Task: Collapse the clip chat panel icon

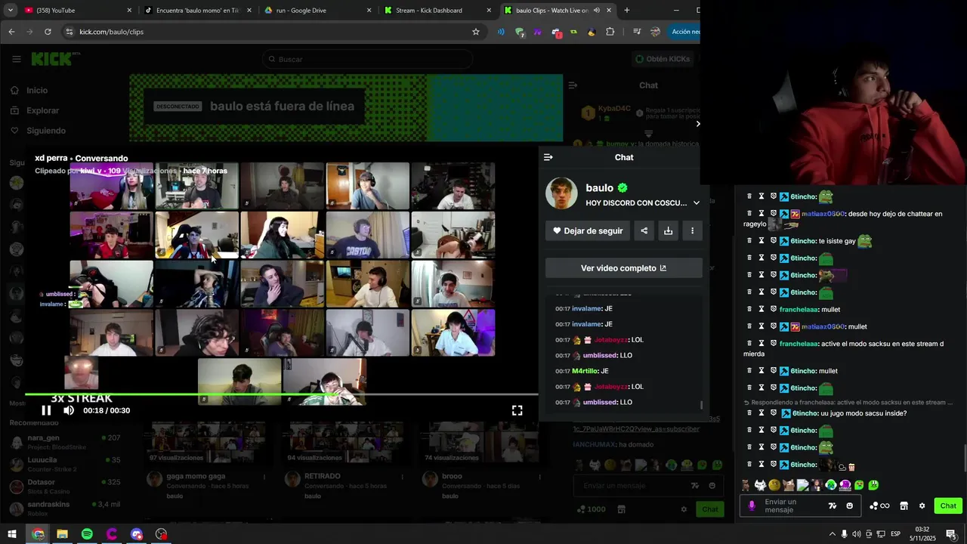Action: (x=548, y=157)
